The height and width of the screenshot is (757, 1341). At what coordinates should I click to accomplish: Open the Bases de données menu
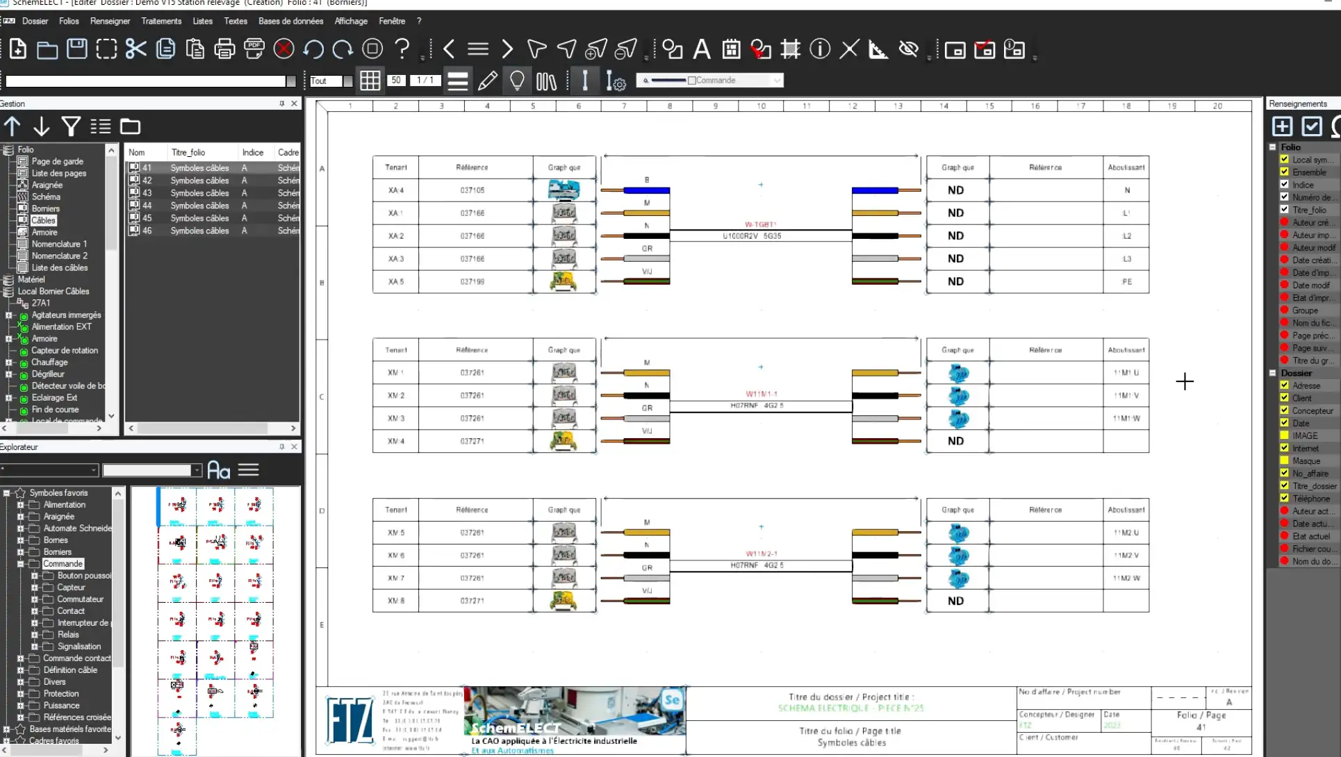tap(290, 21)
